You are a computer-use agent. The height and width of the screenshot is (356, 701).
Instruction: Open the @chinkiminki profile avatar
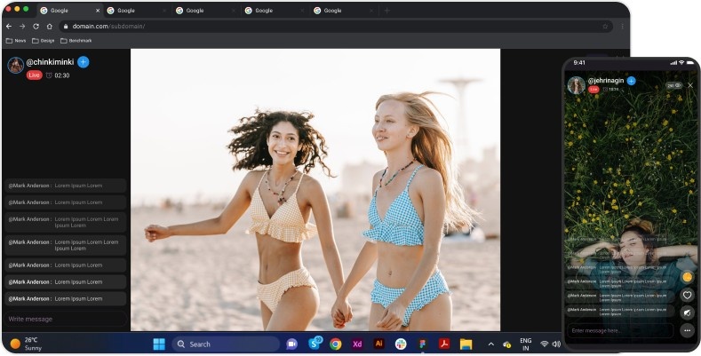[16, 65]
